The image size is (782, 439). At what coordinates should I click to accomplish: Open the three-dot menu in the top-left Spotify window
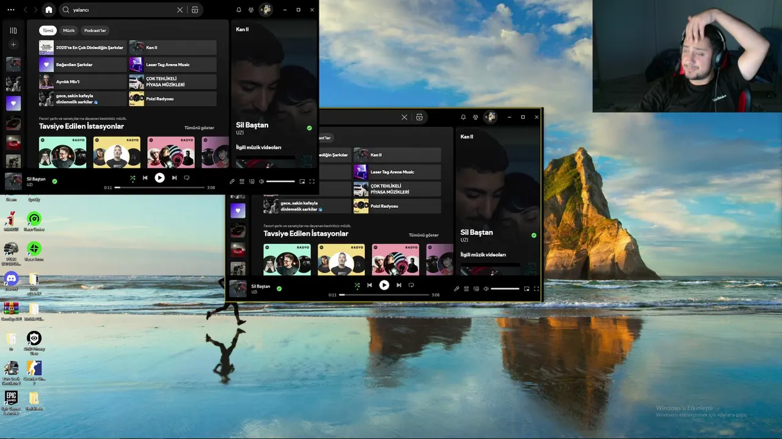11,10
